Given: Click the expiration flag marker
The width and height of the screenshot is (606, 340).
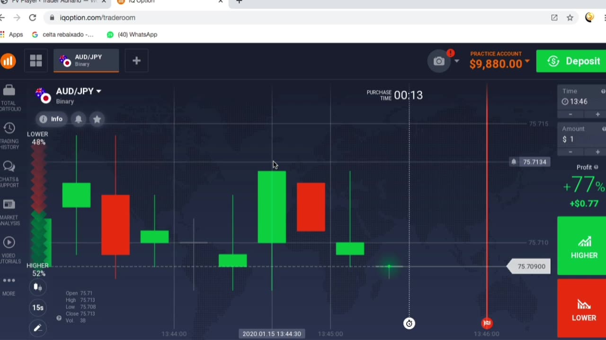Looking at the screenshot, I should tap(487, 323).
